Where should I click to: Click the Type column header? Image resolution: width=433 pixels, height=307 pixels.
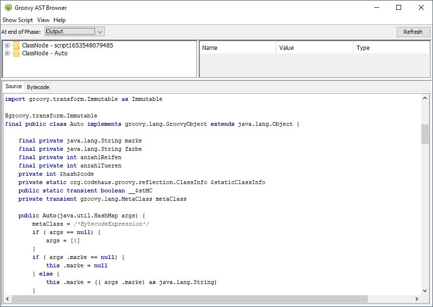[390, 48]
